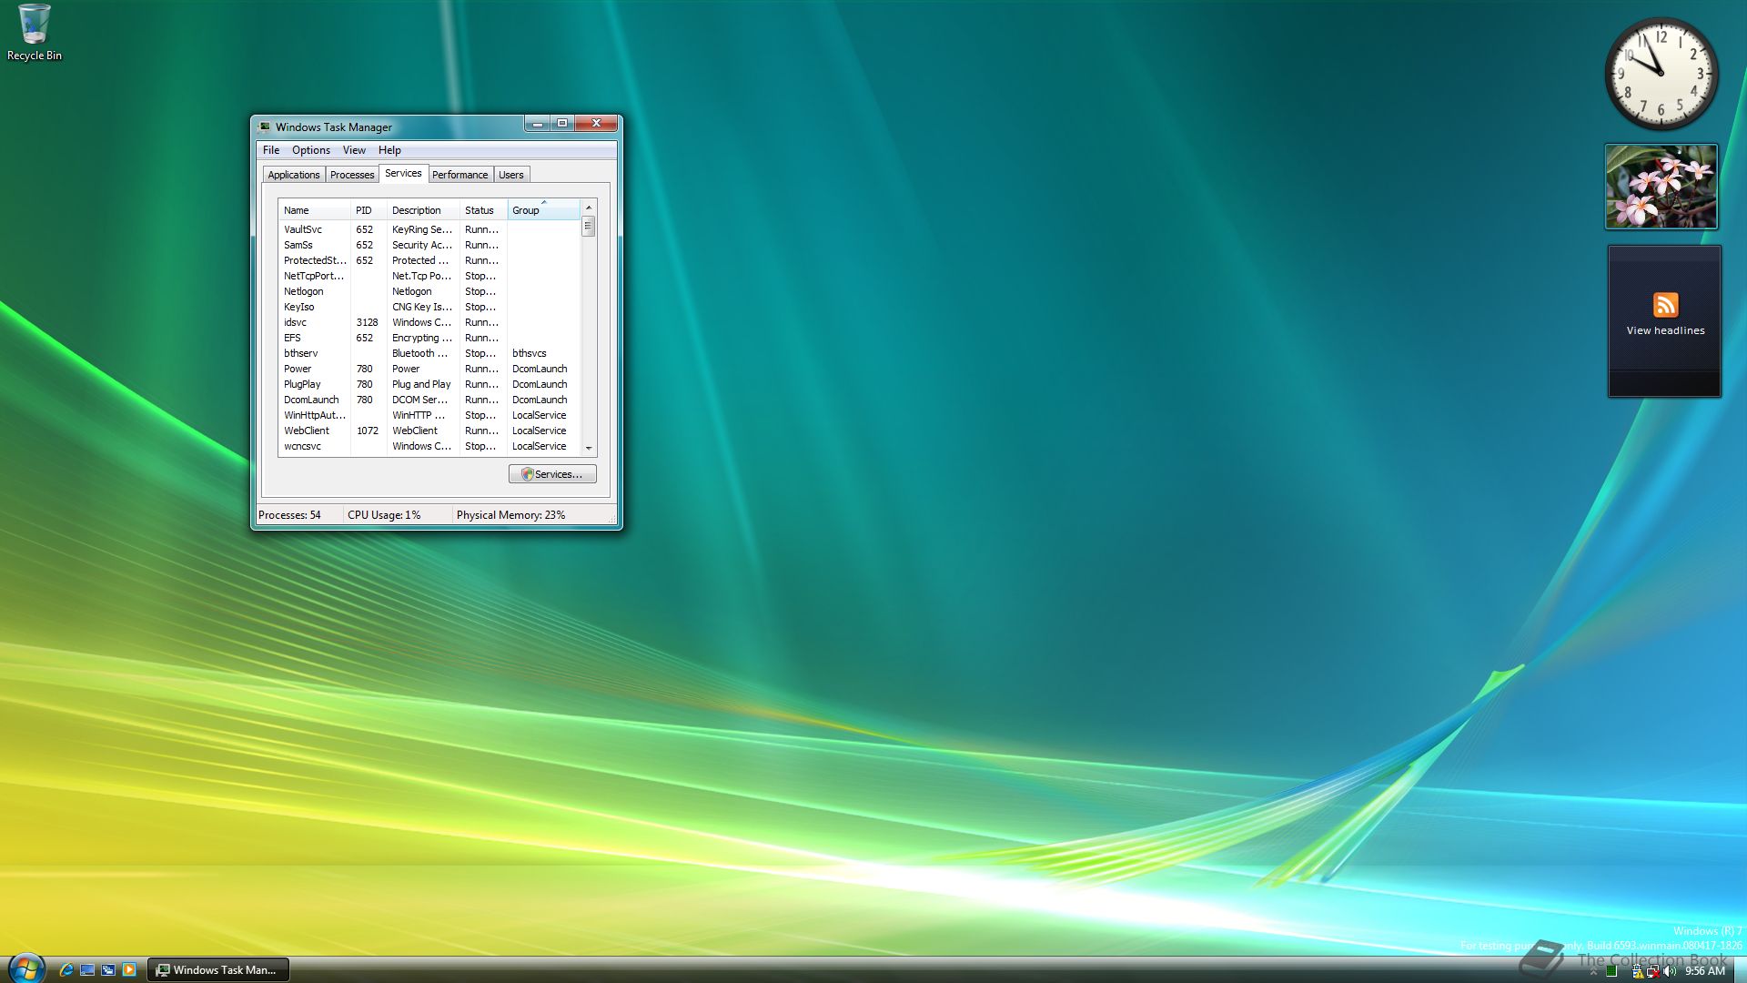Select the WebClient service name cell
1747x983 pixels.
click(307, 431)
